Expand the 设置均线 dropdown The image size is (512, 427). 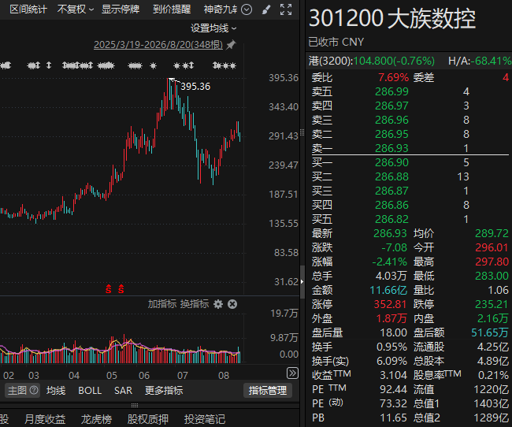(x=213, y=28)
